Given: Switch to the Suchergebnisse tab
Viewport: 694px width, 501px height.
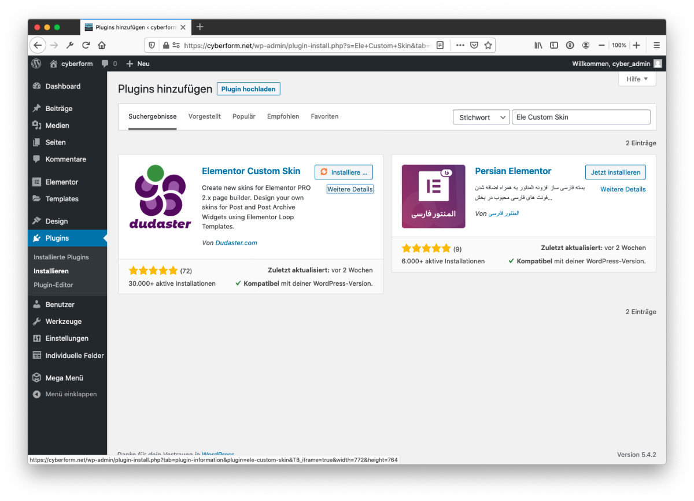Looking at the screenshot, I should click(x=153, y=116).
